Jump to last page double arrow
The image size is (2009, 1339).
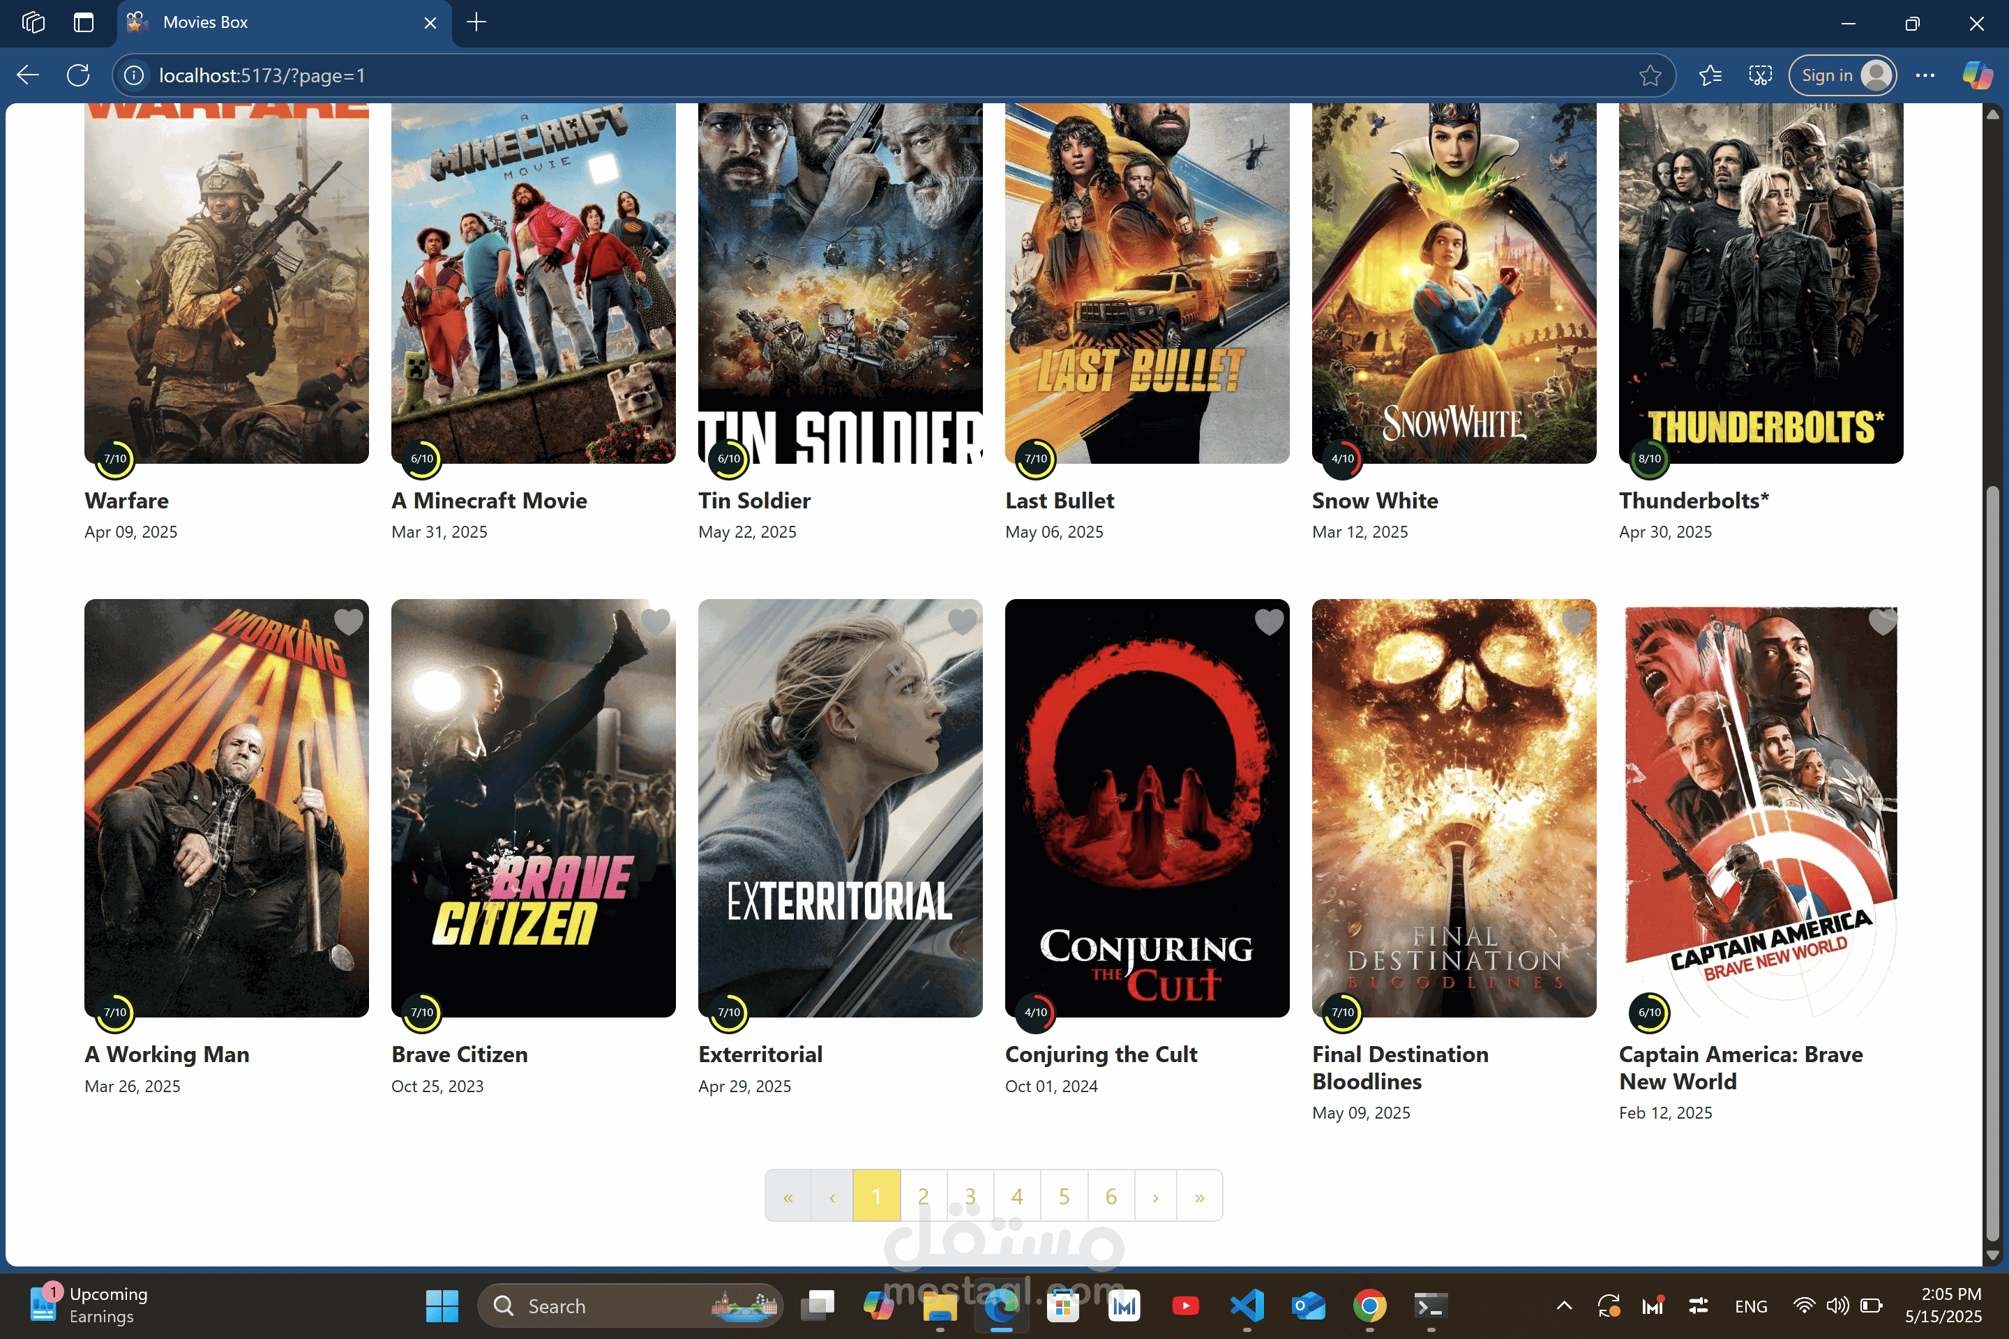coord(1199,1195)
